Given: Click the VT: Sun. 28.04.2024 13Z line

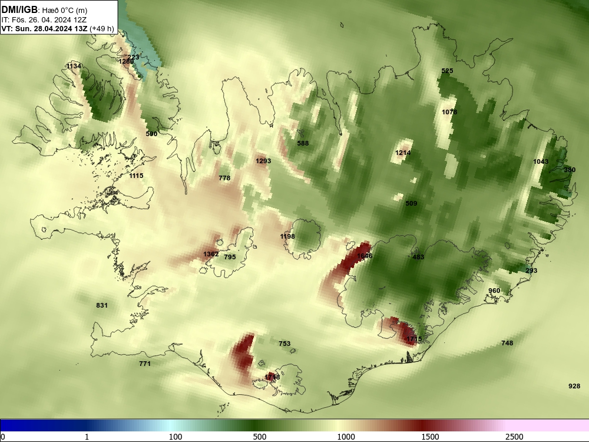Looking at the screenshot, I should click(x=45, y=28).
